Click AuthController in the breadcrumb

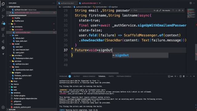(101, 7)
